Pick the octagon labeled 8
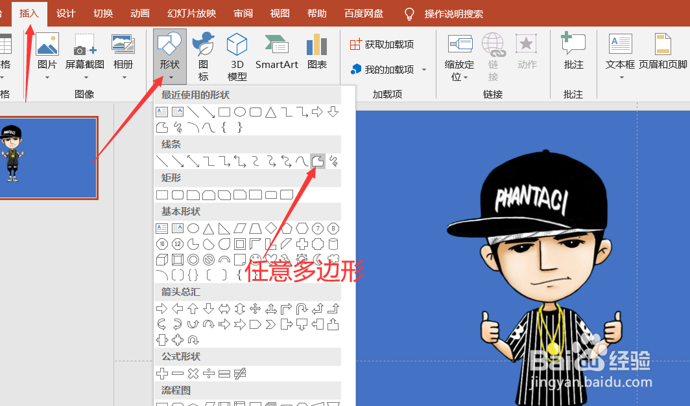690x406 pixels. pos(333,229)
